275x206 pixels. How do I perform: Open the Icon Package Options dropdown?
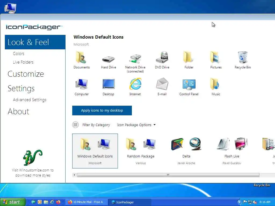(x=136, y=125)
